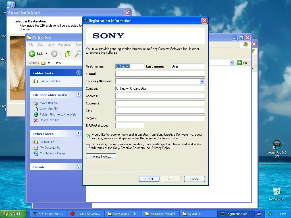Click the SV 8.0 Pro folder icon in title bar
Image resolution: width=291 pixels, height=218 pixels.
(x=29, y=38)
